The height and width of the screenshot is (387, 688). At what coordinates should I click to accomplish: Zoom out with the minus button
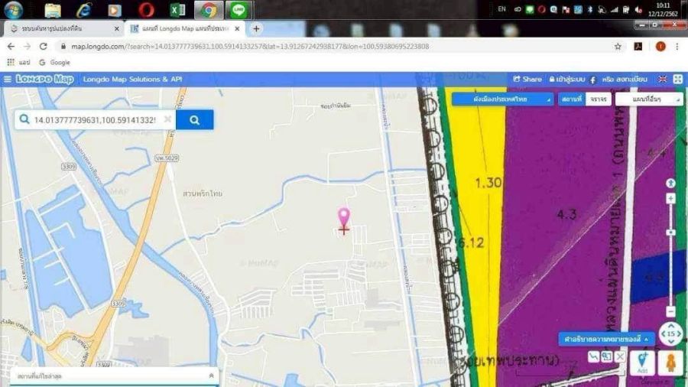tap(670, 311)
